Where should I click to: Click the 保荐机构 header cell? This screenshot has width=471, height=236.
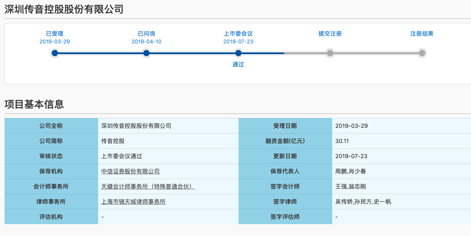click(51, 172)
